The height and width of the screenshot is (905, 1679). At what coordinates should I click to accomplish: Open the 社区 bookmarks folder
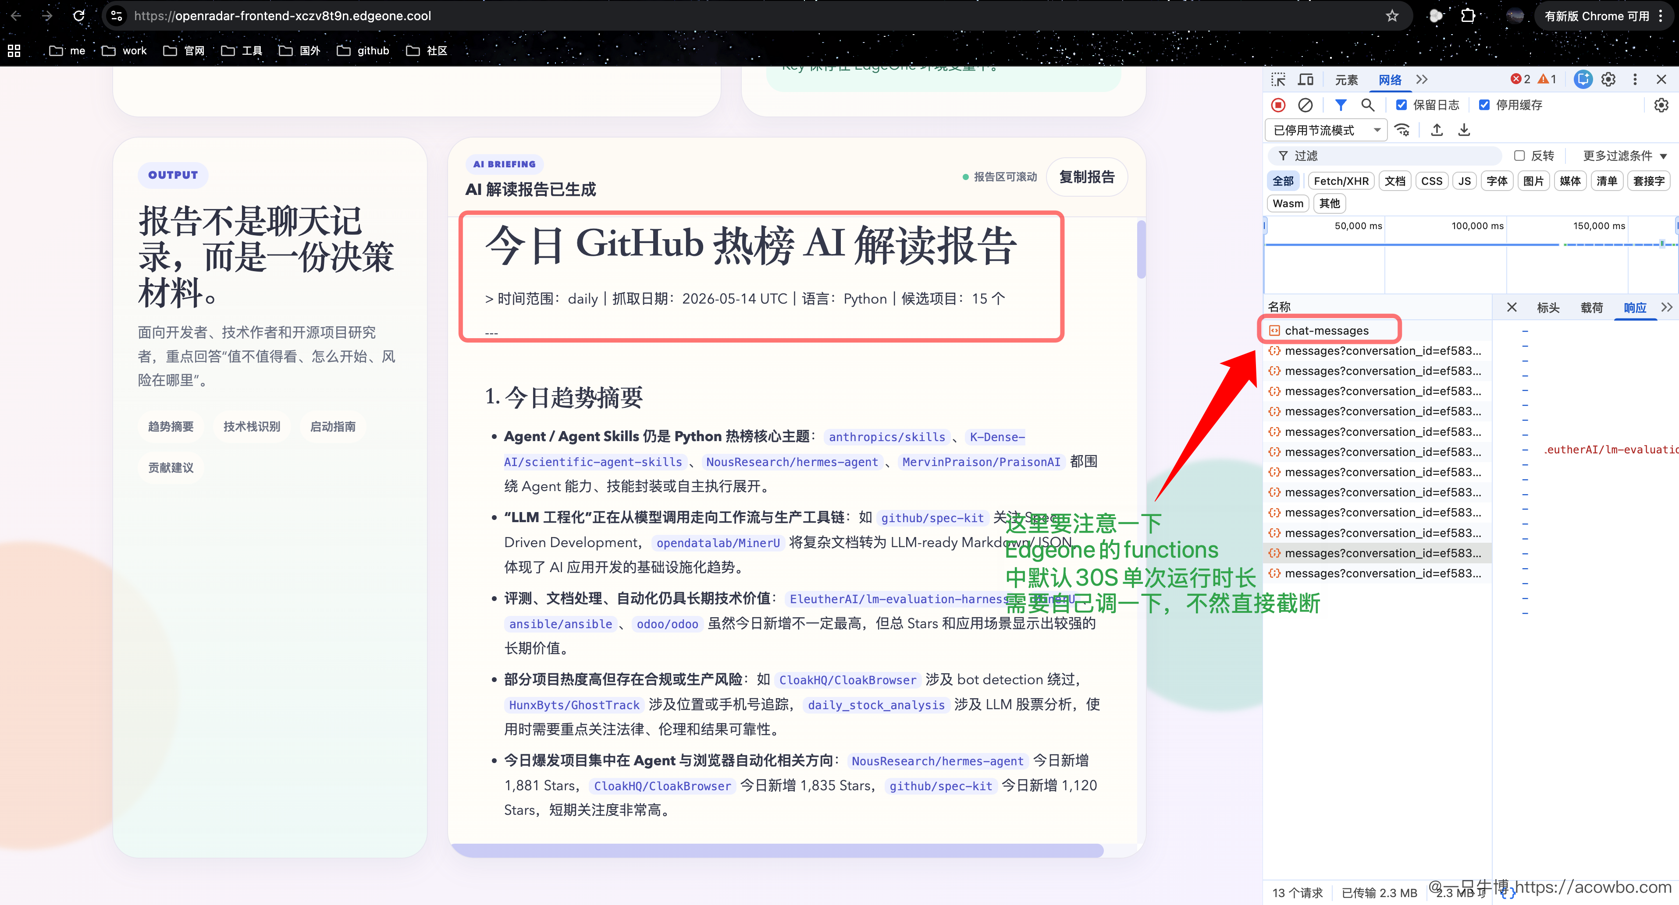[426, 51]
